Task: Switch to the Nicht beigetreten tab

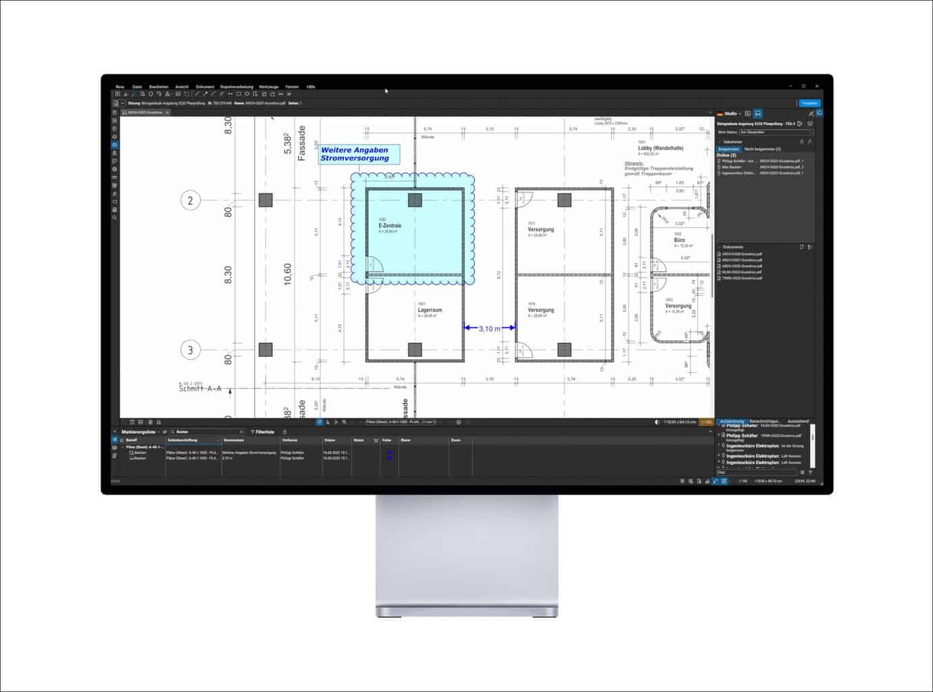Action: [762, 149]
